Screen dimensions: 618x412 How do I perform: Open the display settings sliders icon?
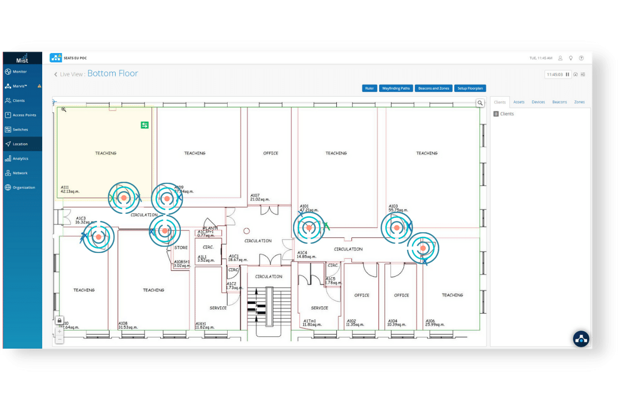[x=583, y=74]
